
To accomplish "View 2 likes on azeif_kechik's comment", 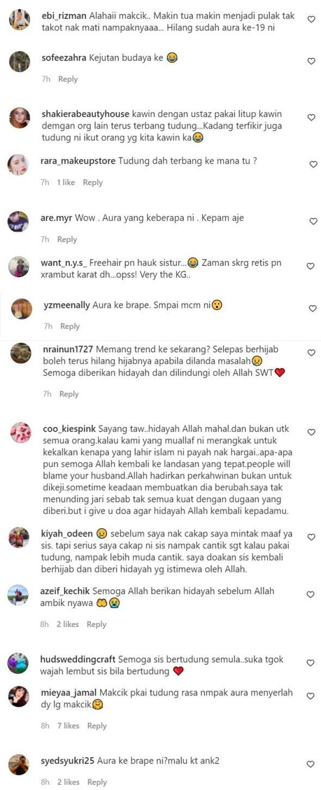I will (x=67, y=624).
